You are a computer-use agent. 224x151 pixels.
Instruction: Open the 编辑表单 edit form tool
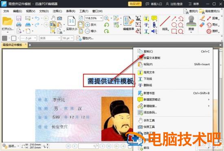129,23
